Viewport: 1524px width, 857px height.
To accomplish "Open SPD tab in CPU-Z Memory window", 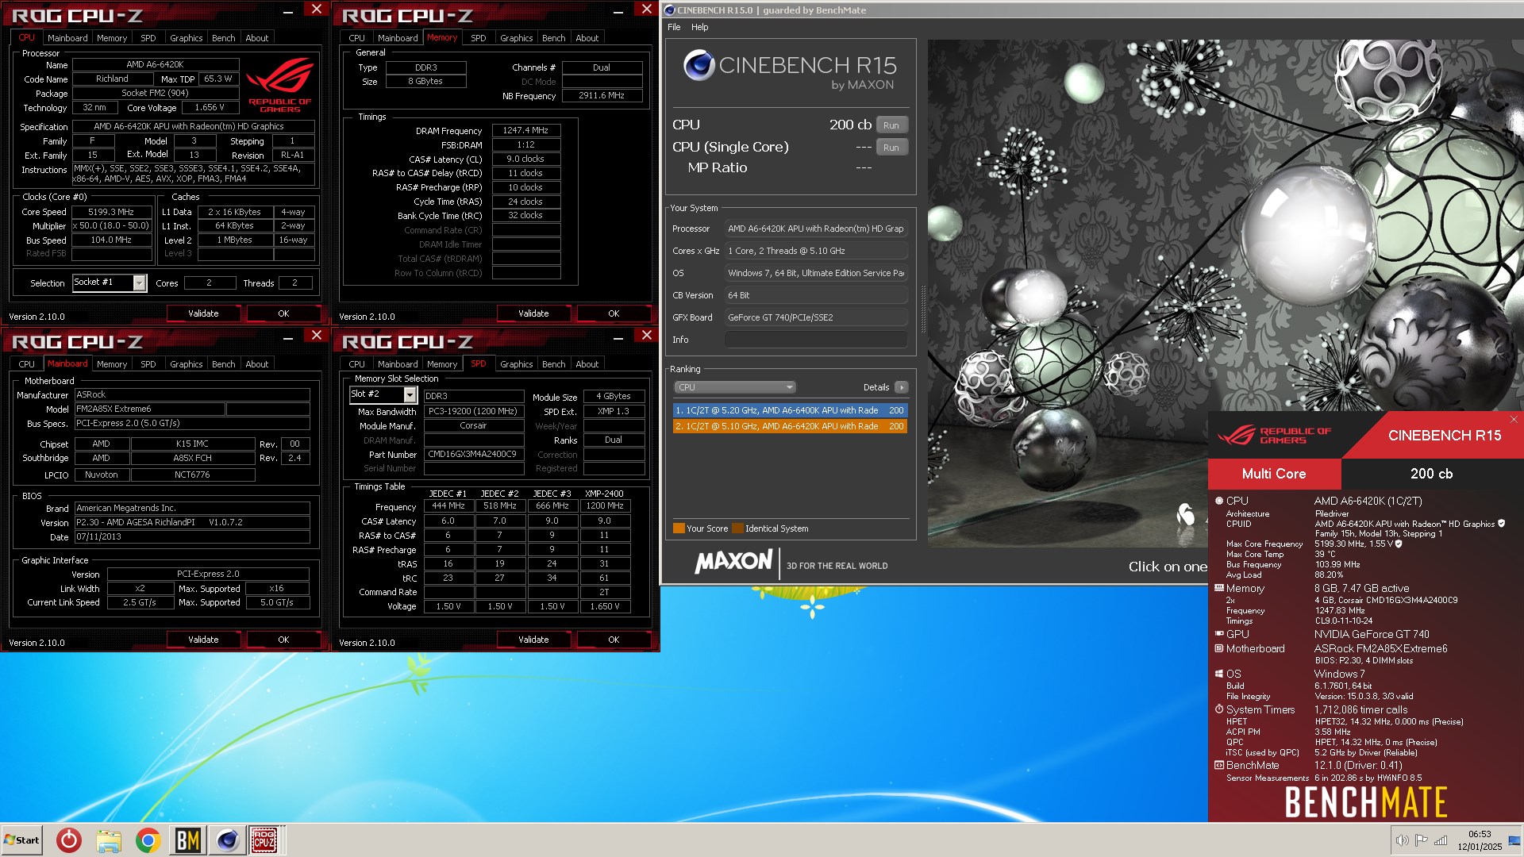I will point(478,38).
